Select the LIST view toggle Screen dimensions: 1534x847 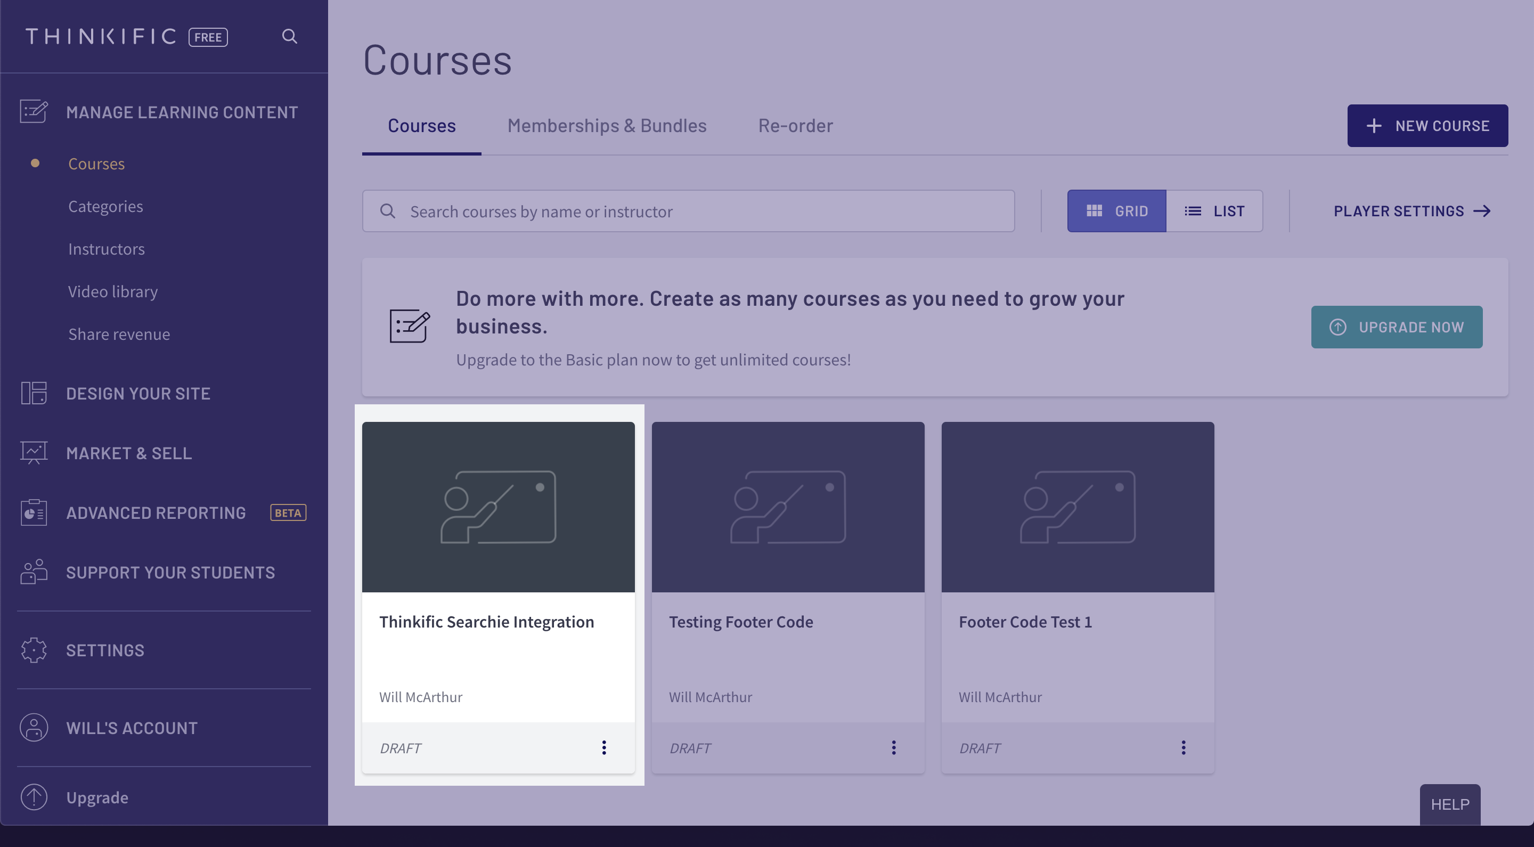tap(1214, 211)
